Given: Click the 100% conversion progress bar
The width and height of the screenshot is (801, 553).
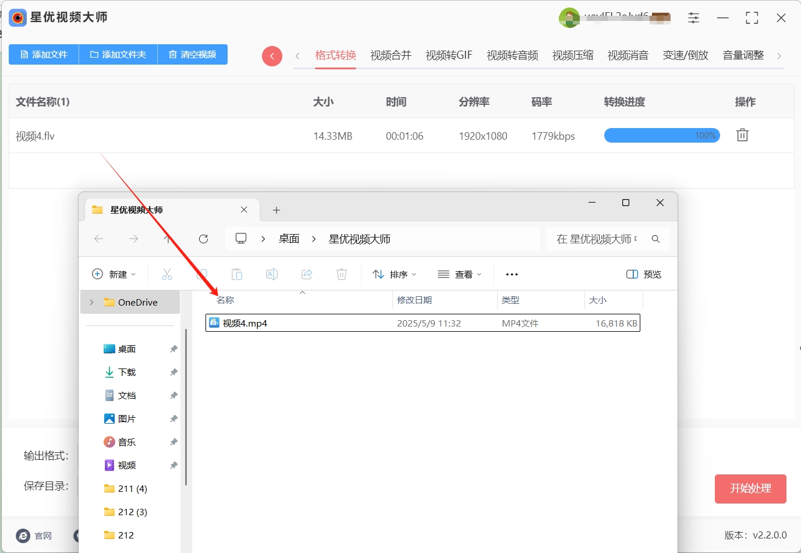Looking at the screenshot, I should [x=662, y=136].
